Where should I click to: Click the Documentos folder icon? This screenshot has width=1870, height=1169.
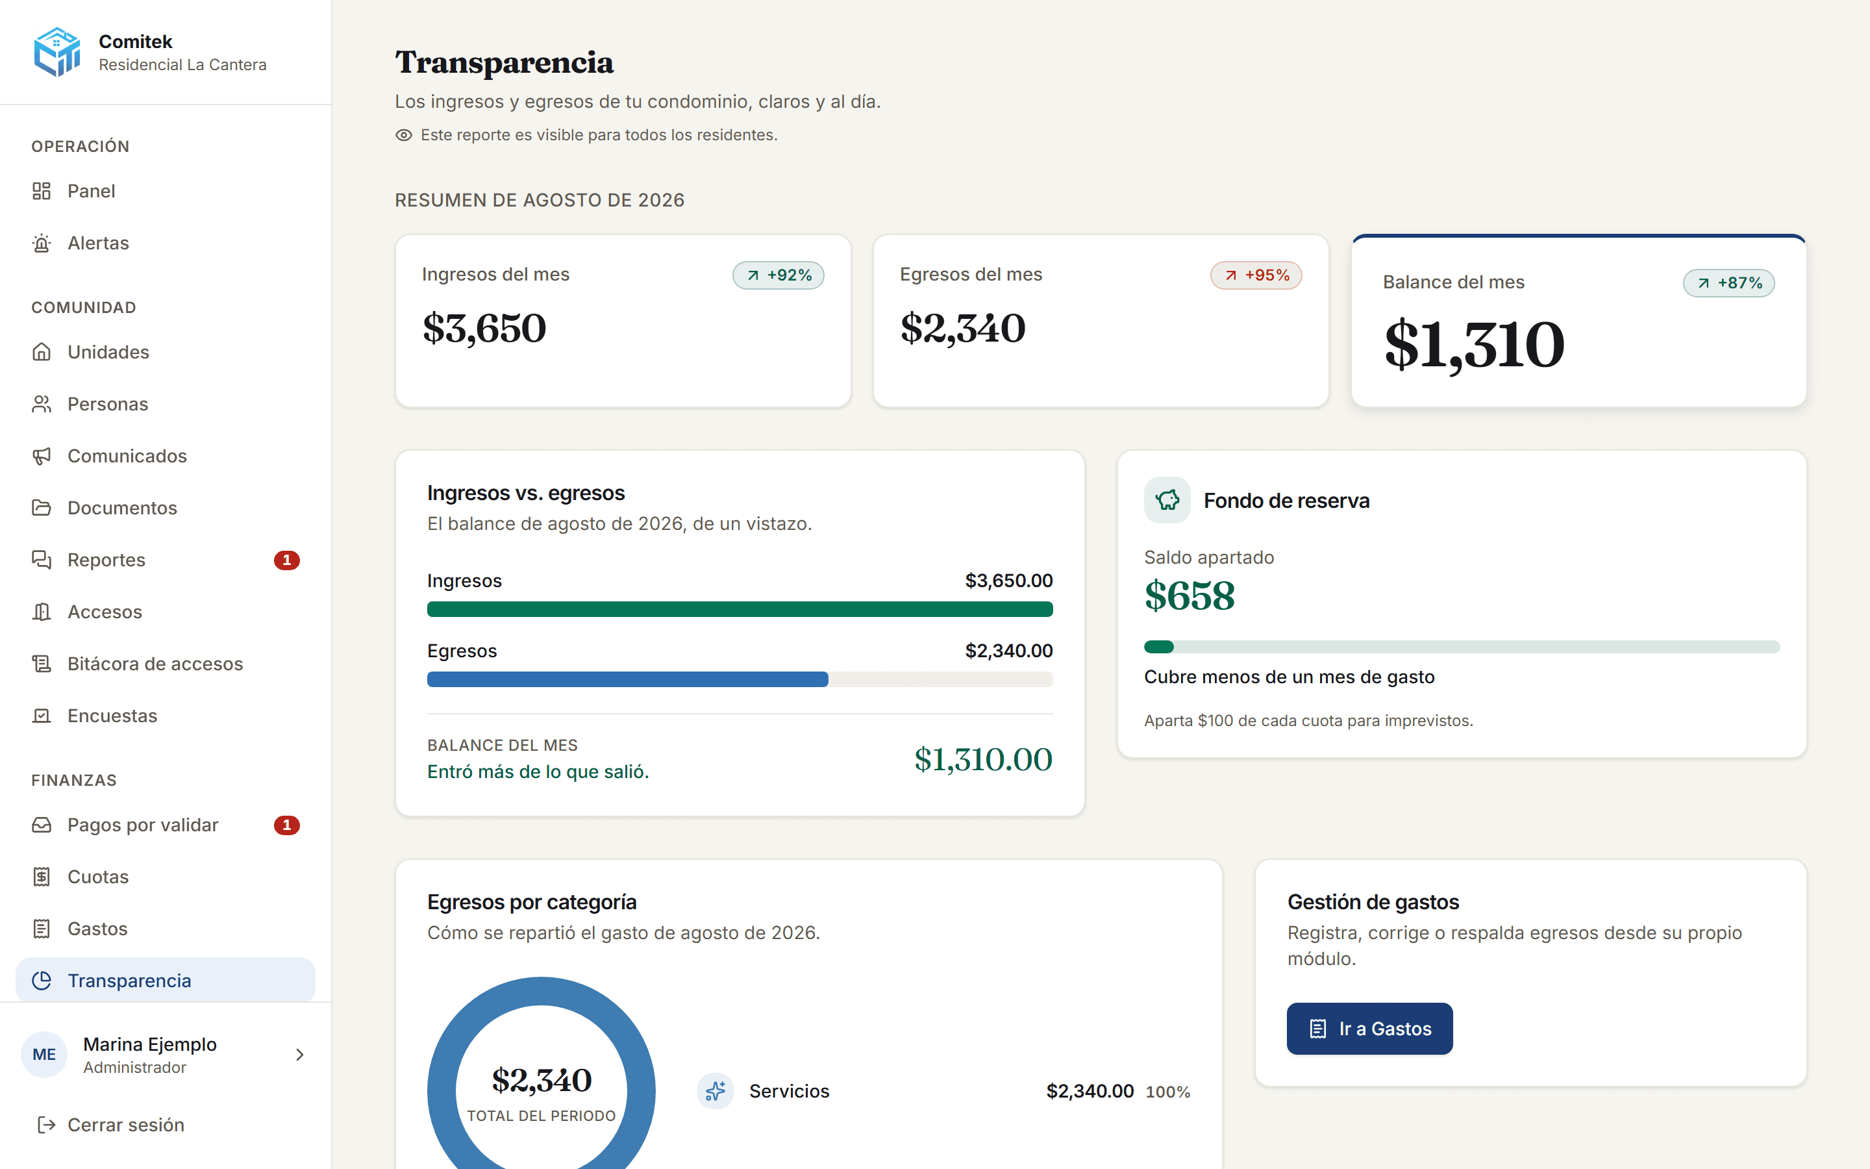[x=42, y=508]
